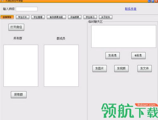Image resolution: width=158 pixels, height=120 pixels.
Task: Go to the 开始授课 tab
Action: tap(75, 17)
